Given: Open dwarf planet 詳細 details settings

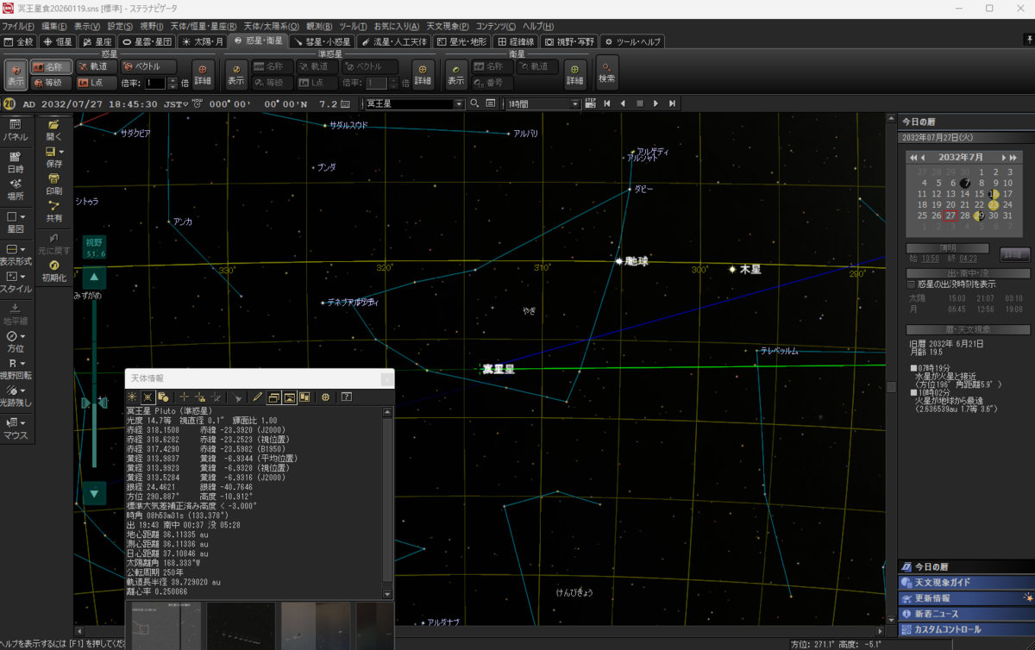Looking at the screenshot, I should [423, 74].
